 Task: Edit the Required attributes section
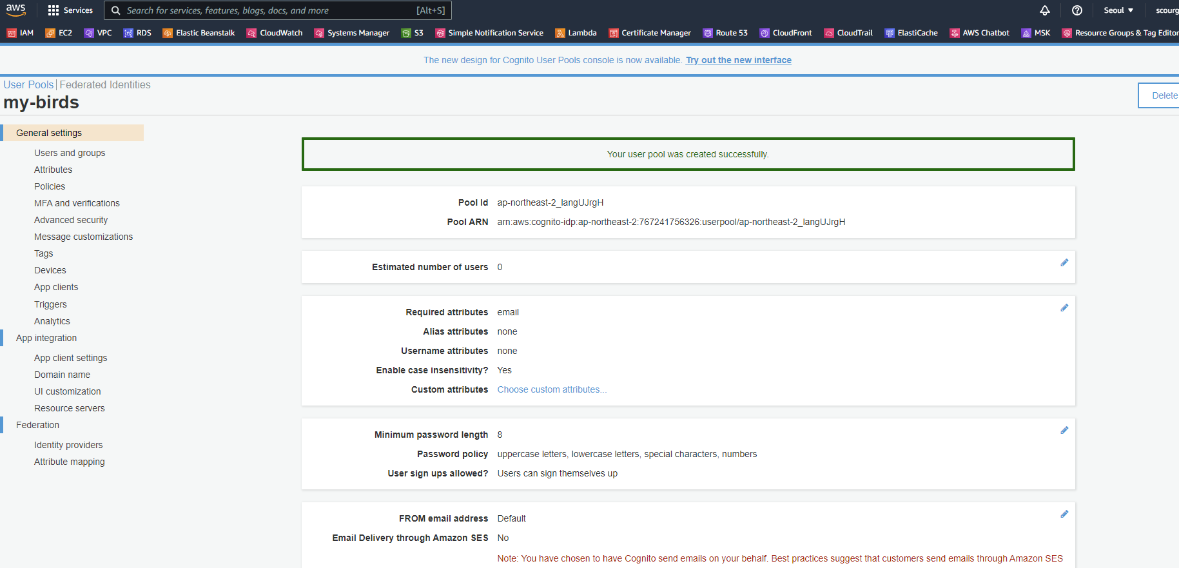(x=1064, y=308)
